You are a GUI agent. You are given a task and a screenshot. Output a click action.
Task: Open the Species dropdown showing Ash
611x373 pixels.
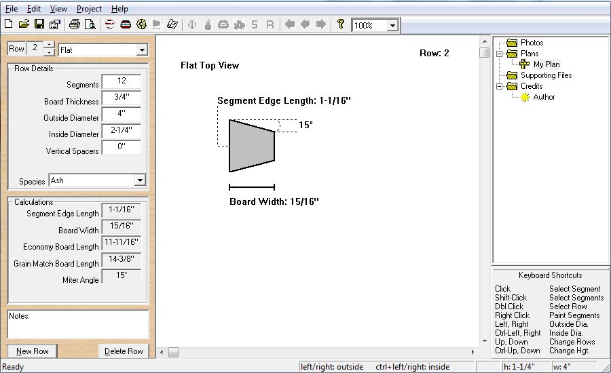tap(140, 180)
